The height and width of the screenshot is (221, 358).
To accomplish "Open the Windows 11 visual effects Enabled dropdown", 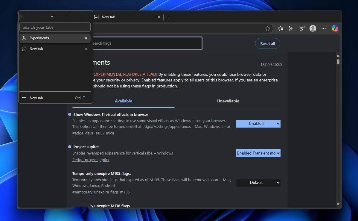I will tap(258, 124).
